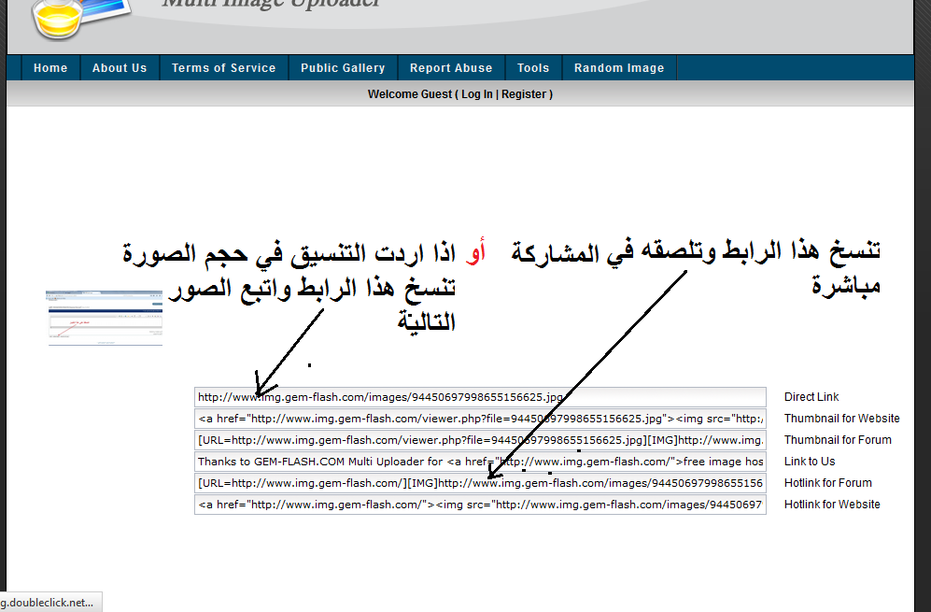Click the 'Direct Link' label
Image resolution: width=931 pixels, height=612 pixels.
click(x=811, y=397)
